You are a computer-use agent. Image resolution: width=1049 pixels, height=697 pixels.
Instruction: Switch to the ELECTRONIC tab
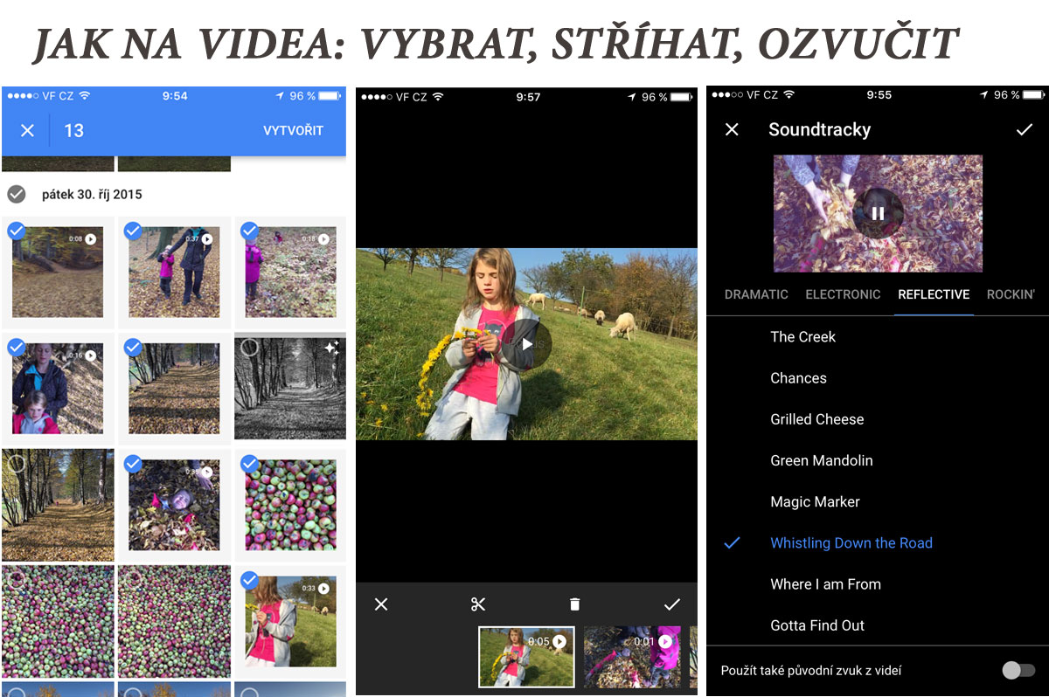(x=843, y=294)
